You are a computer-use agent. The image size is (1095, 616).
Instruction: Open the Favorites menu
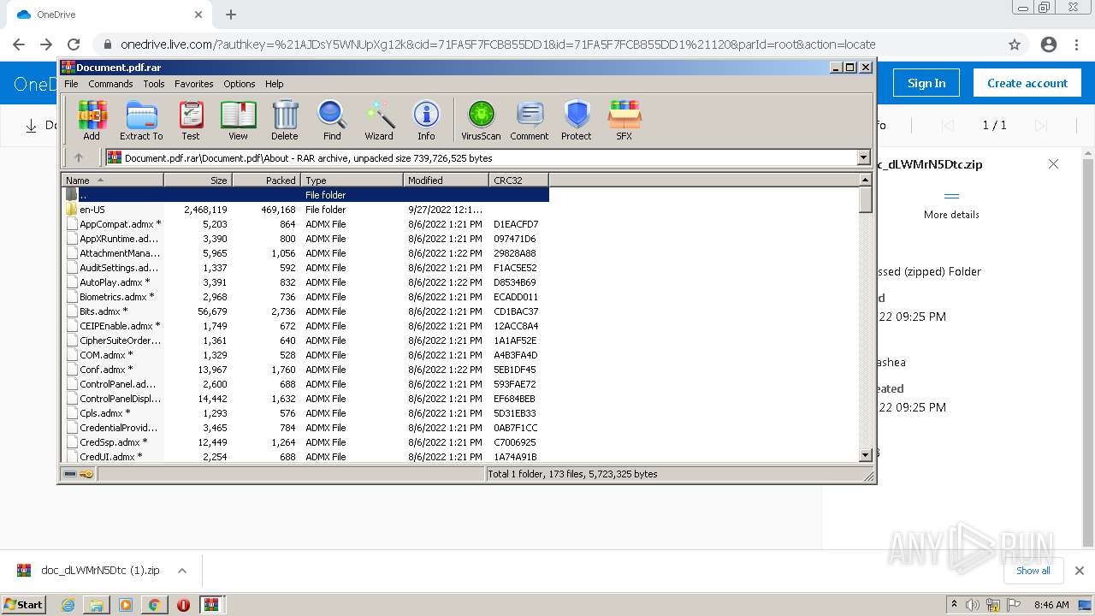(194, 84)
